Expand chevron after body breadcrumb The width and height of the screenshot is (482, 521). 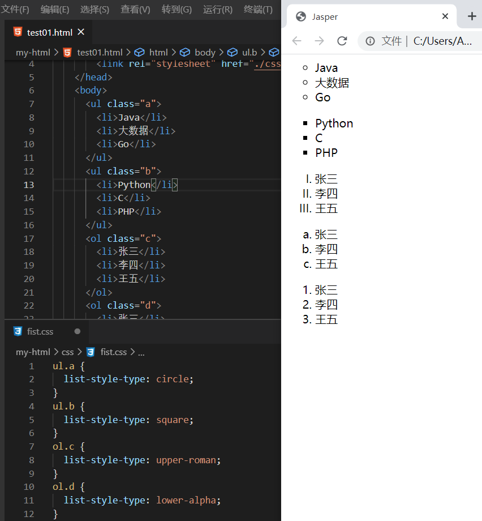coord(221,53)
